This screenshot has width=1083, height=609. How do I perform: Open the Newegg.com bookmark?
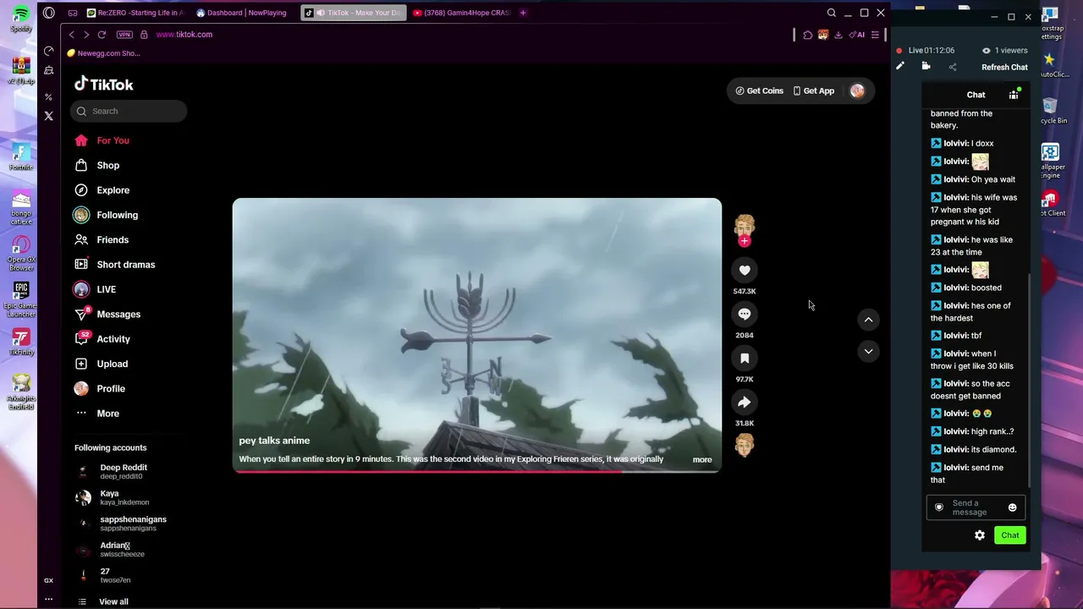(103, 53)
